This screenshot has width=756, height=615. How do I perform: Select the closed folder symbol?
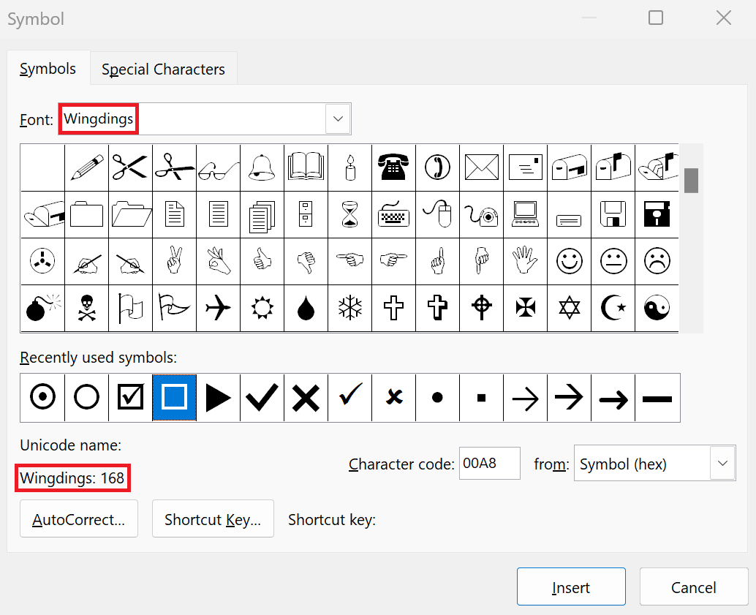[x=87, y=214]
